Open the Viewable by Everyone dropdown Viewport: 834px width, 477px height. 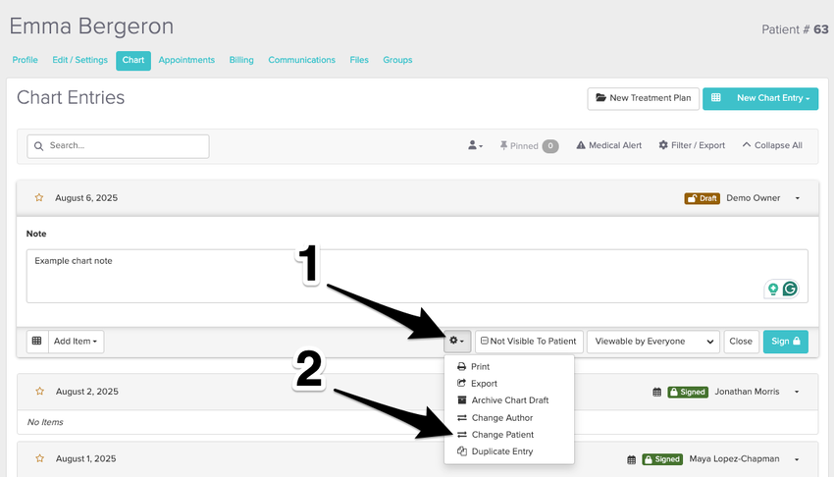pyautogui.click(x=652, y=342)
